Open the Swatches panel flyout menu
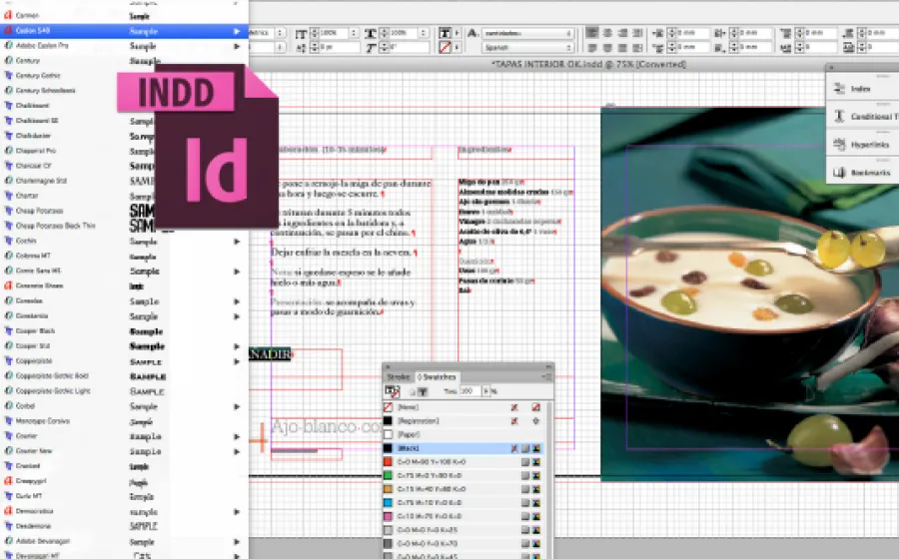This screenshot has width=899, height=559. 546,377
